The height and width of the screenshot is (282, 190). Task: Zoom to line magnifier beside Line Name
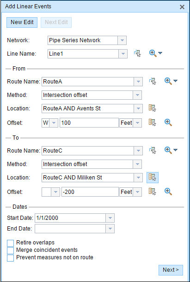click(x=153, y=53)
